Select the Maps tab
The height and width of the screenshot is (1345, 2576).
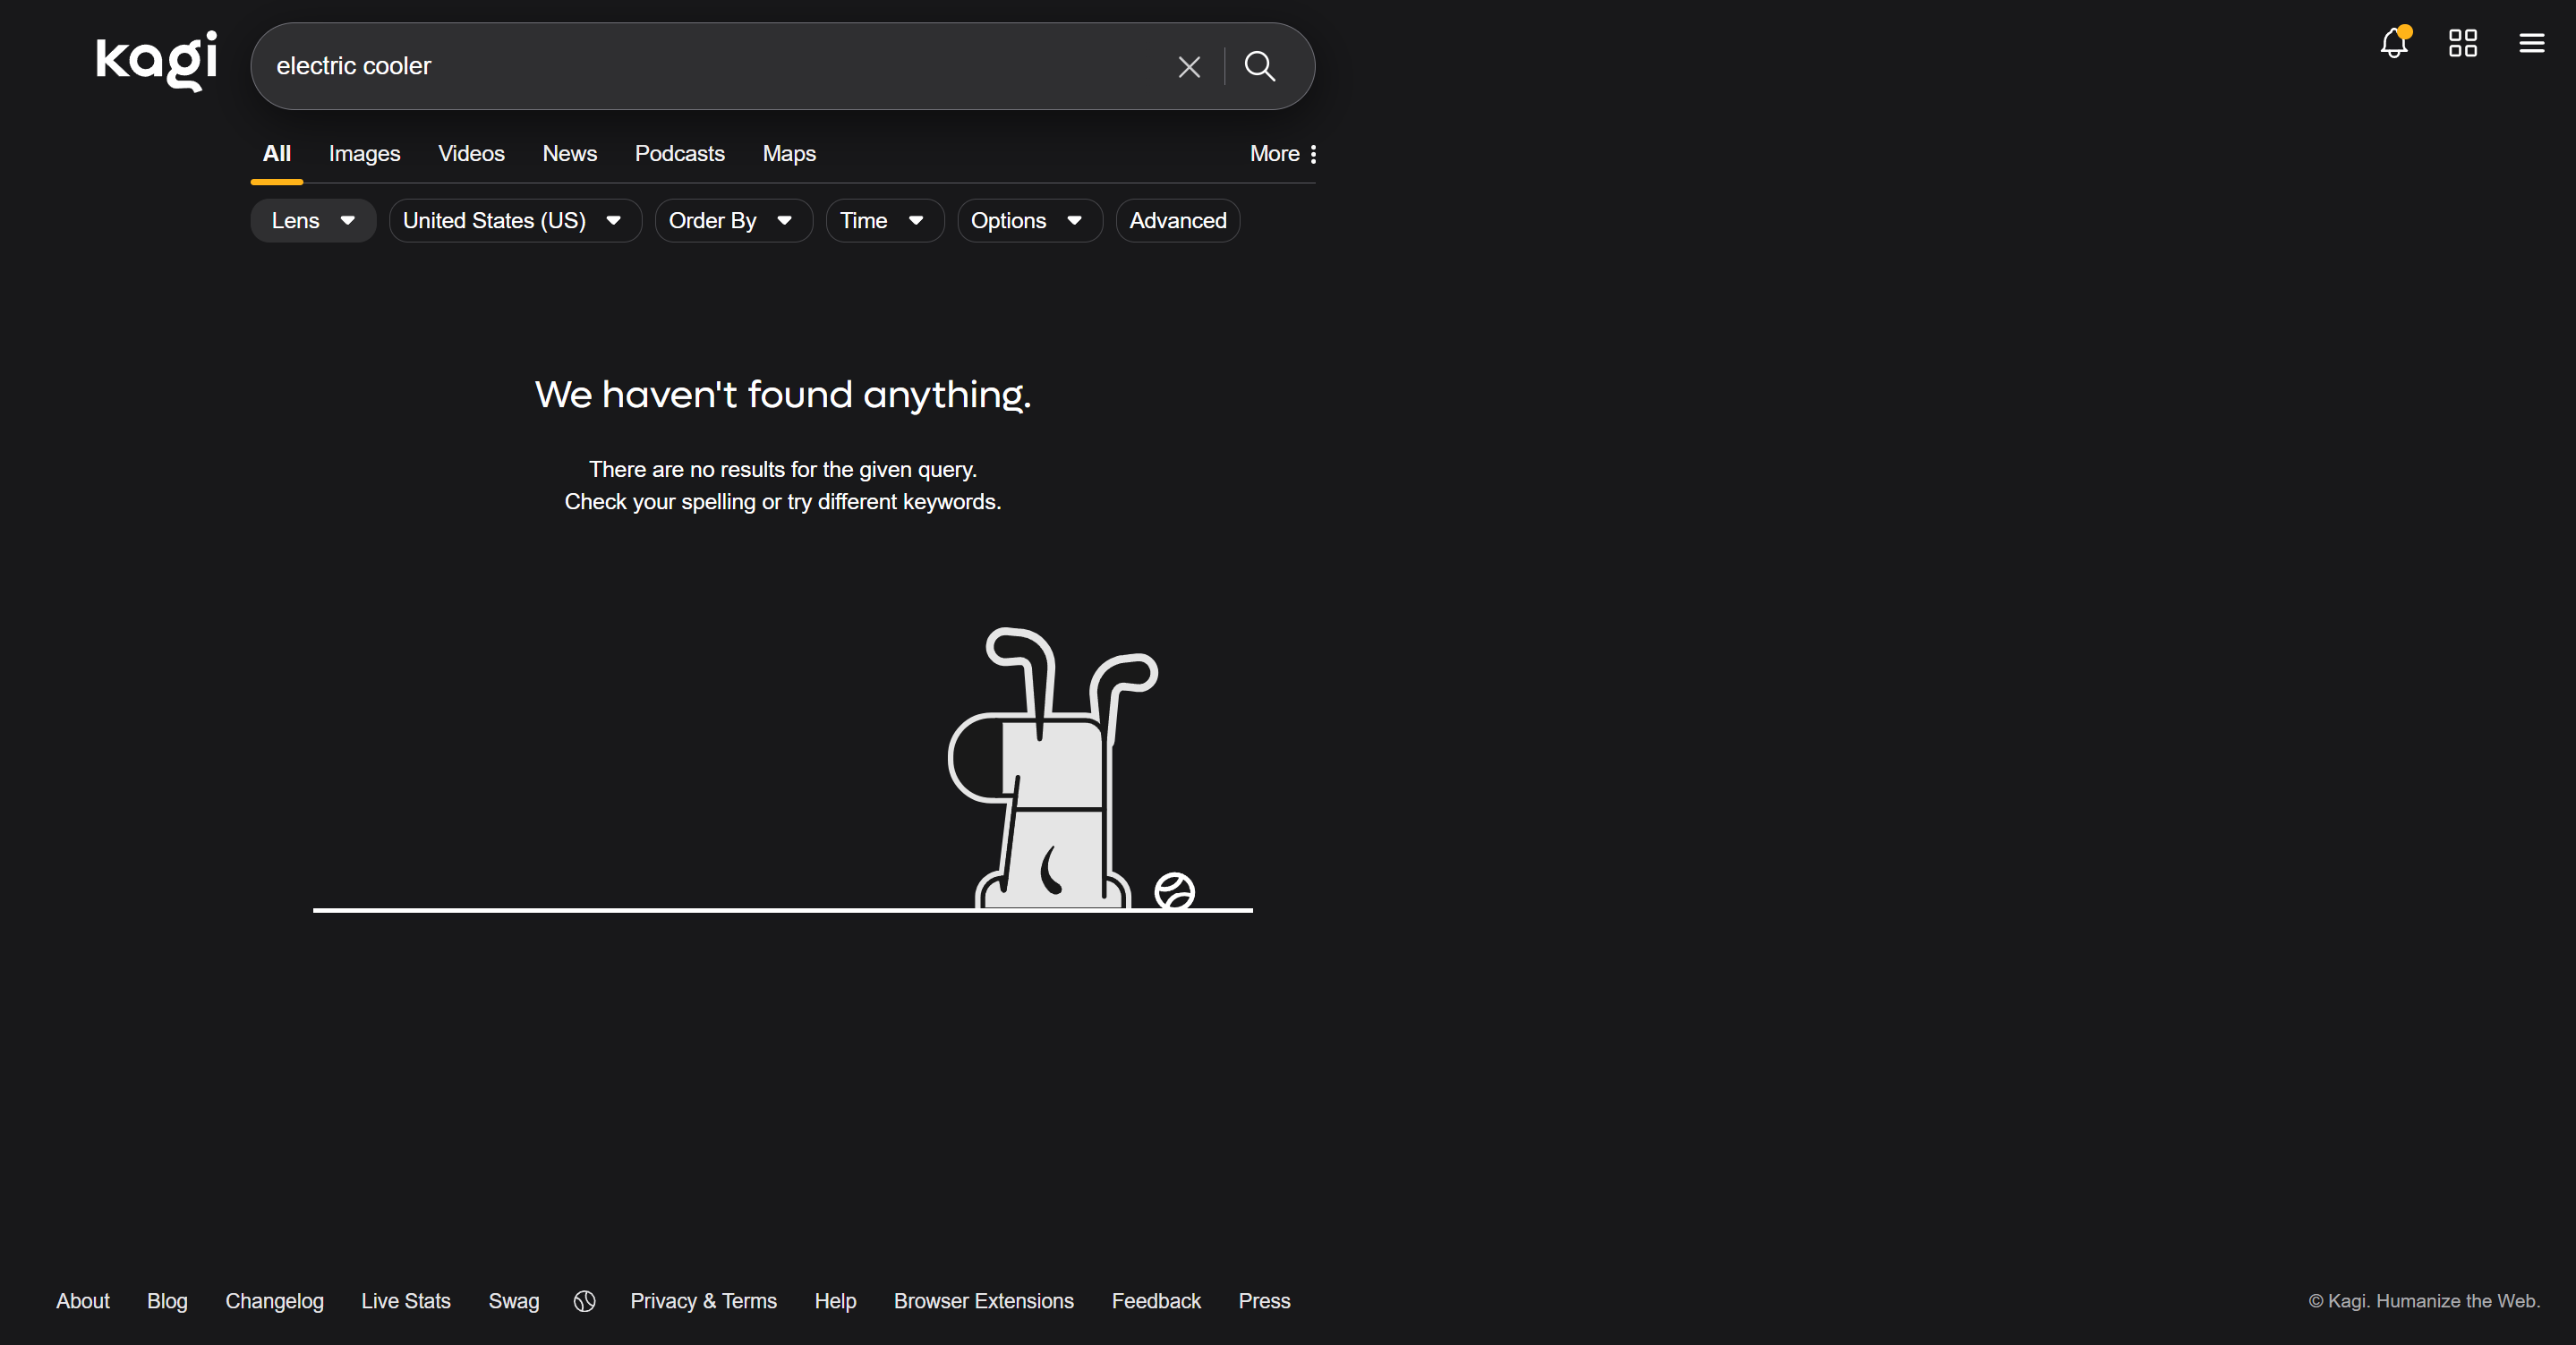click(x=789, y=154)
